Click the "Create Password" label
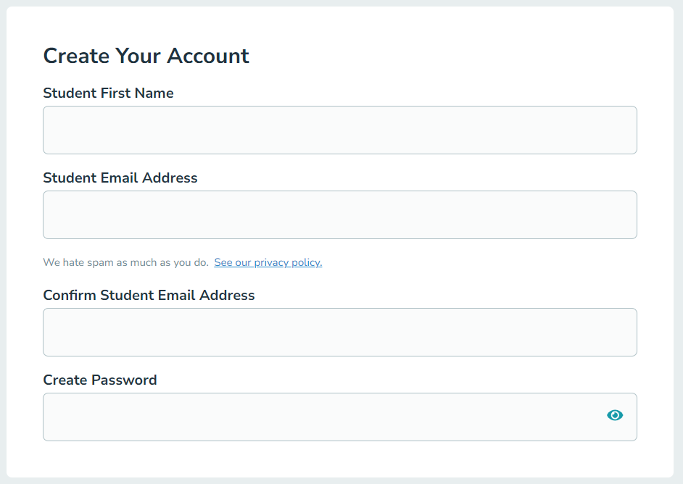The height and width of the screenshot is (484, 683). click(x=100, y=380)
